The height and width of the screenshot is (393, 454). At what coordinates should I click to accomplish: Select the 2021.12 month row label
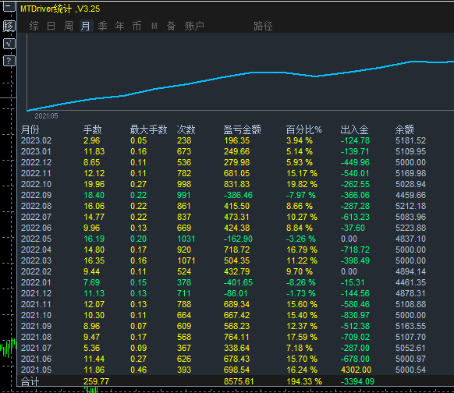[36, 293]
